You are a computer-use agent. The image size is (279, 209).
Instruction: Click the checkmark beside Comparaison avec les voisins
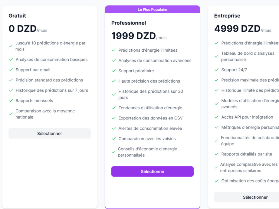coord(114,138)
